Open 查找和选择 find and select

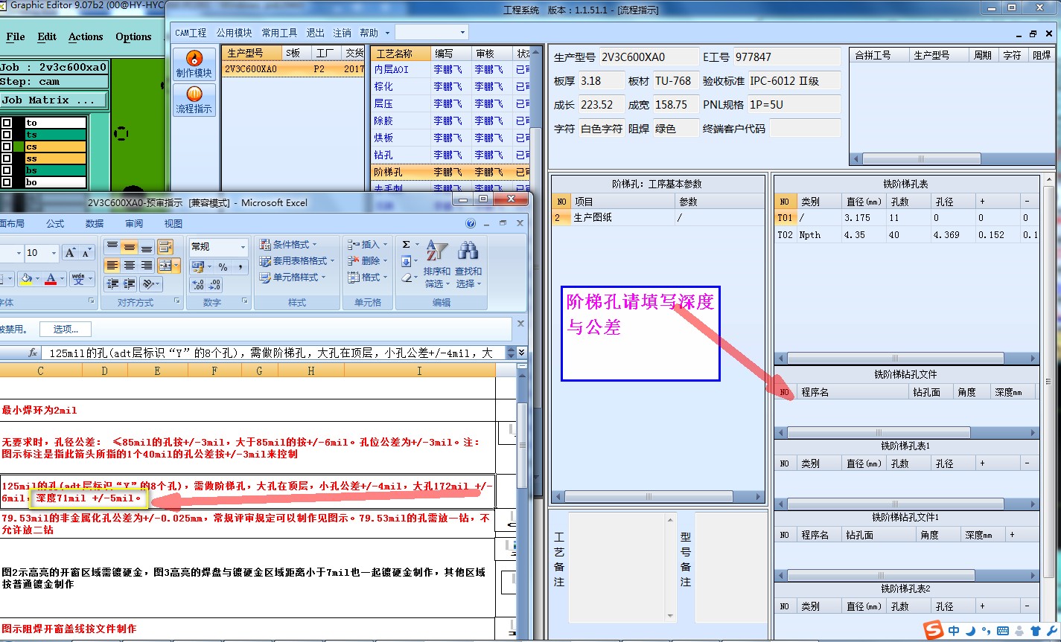pos(468,265)
